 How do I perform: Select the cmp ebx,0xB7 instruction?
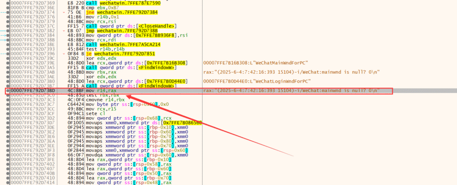pyautogui.click(x=102, y=8)
